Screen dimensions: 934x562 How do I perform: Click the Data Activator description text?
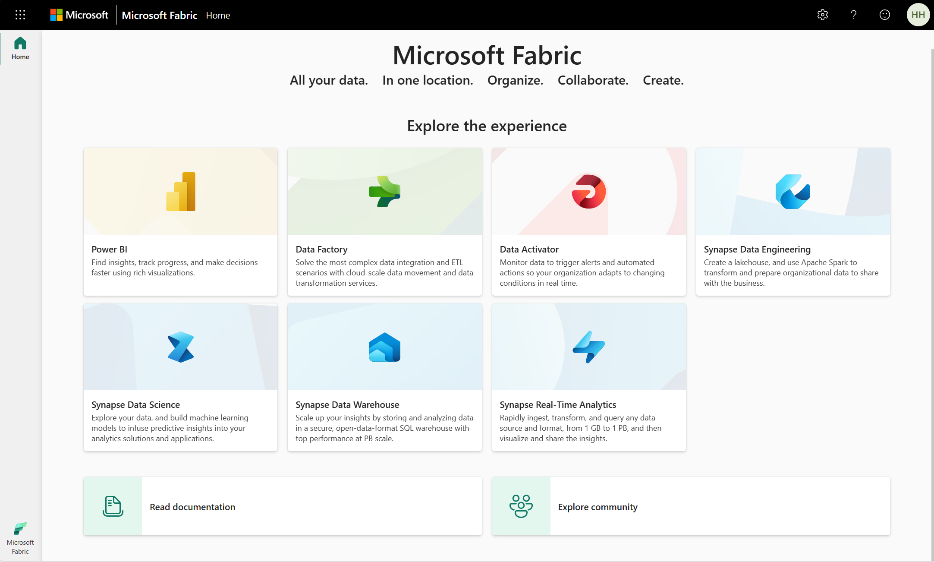pyautogui.click(x=582, y=273)
